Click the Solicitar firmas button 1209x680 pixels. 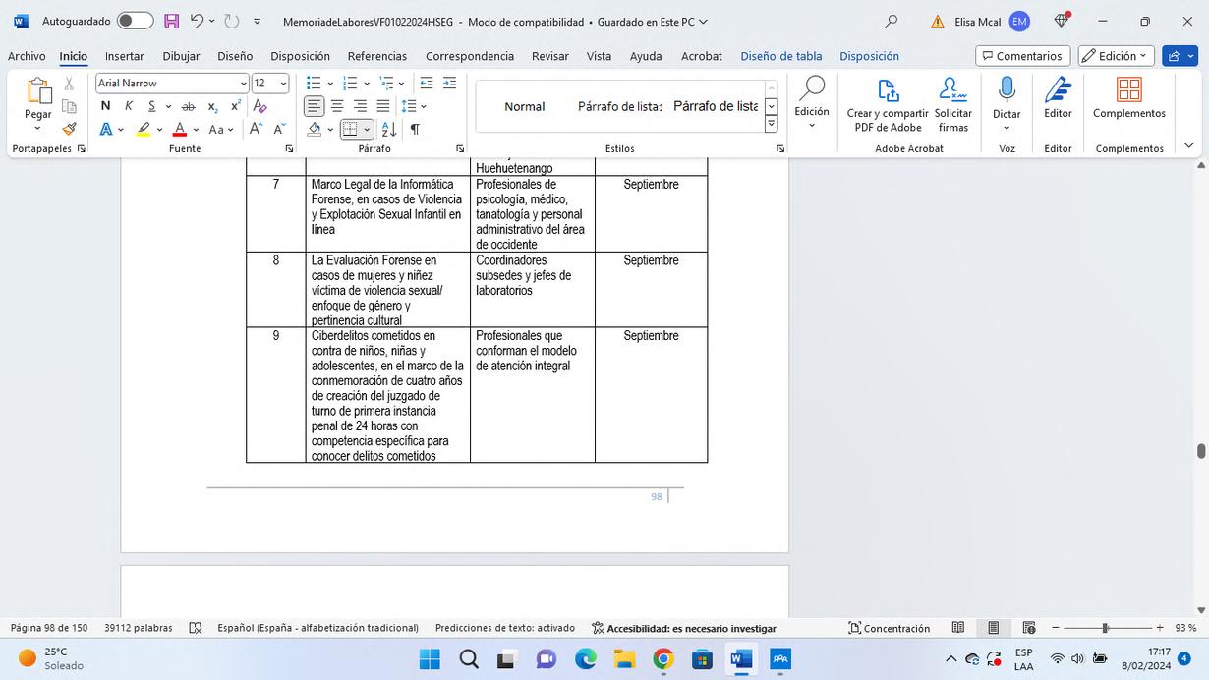[x=953, y=105]
